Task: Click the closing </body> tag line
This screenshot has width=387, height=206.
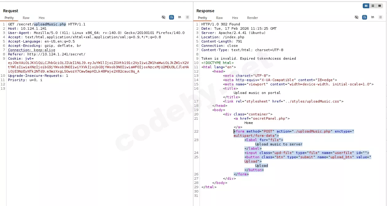Action: click(220, 183)
